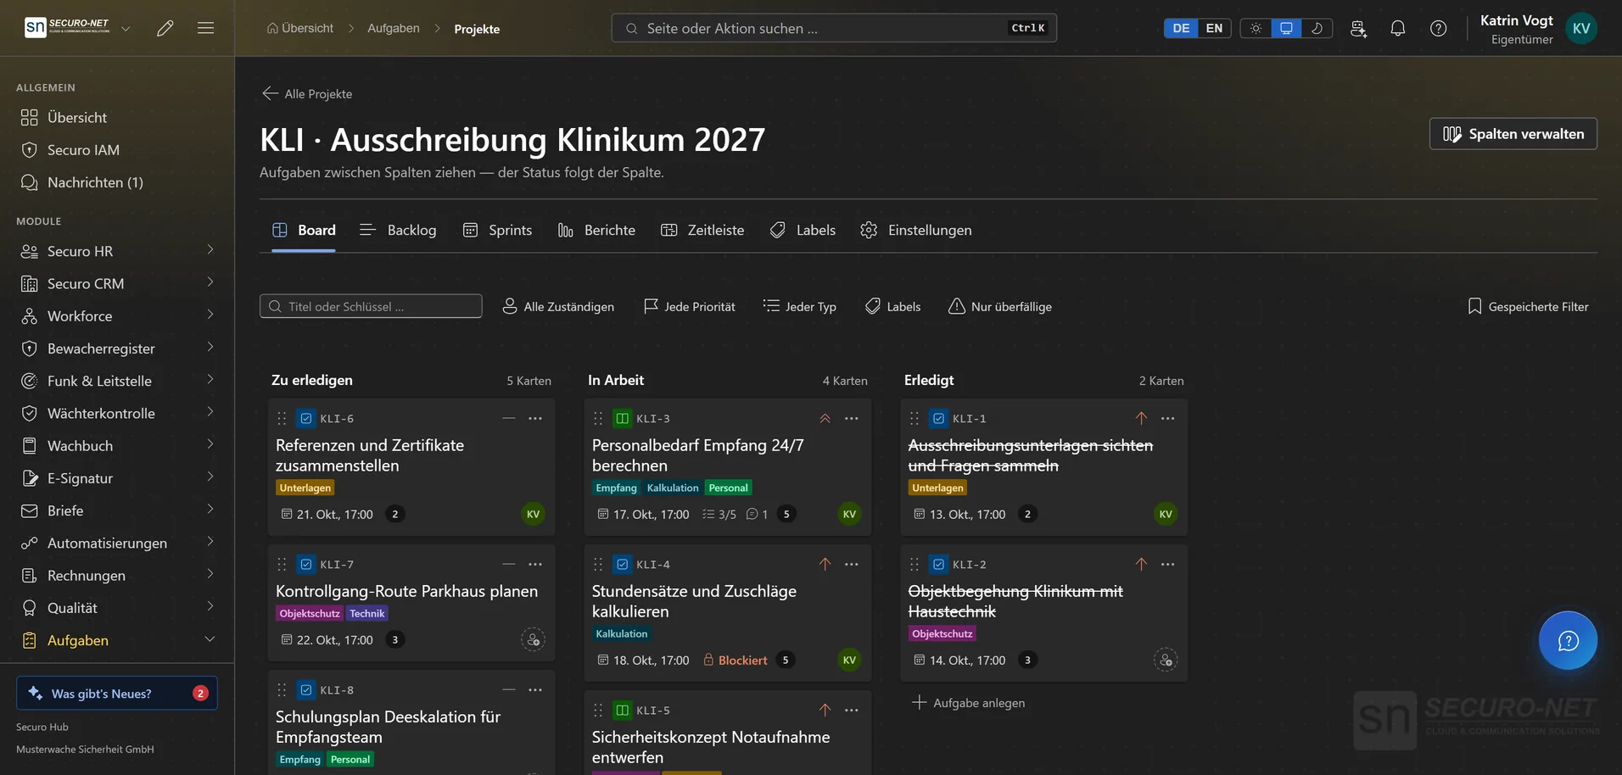
Task: Switch to the Backlog tab
Action: [x=398, y=230]
